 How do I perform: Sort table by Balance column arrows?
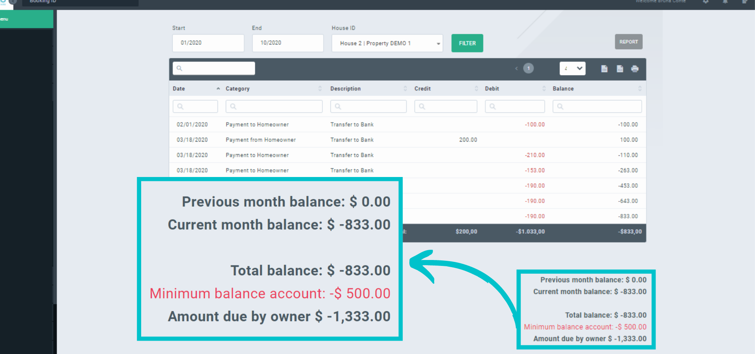pos(639,89)
